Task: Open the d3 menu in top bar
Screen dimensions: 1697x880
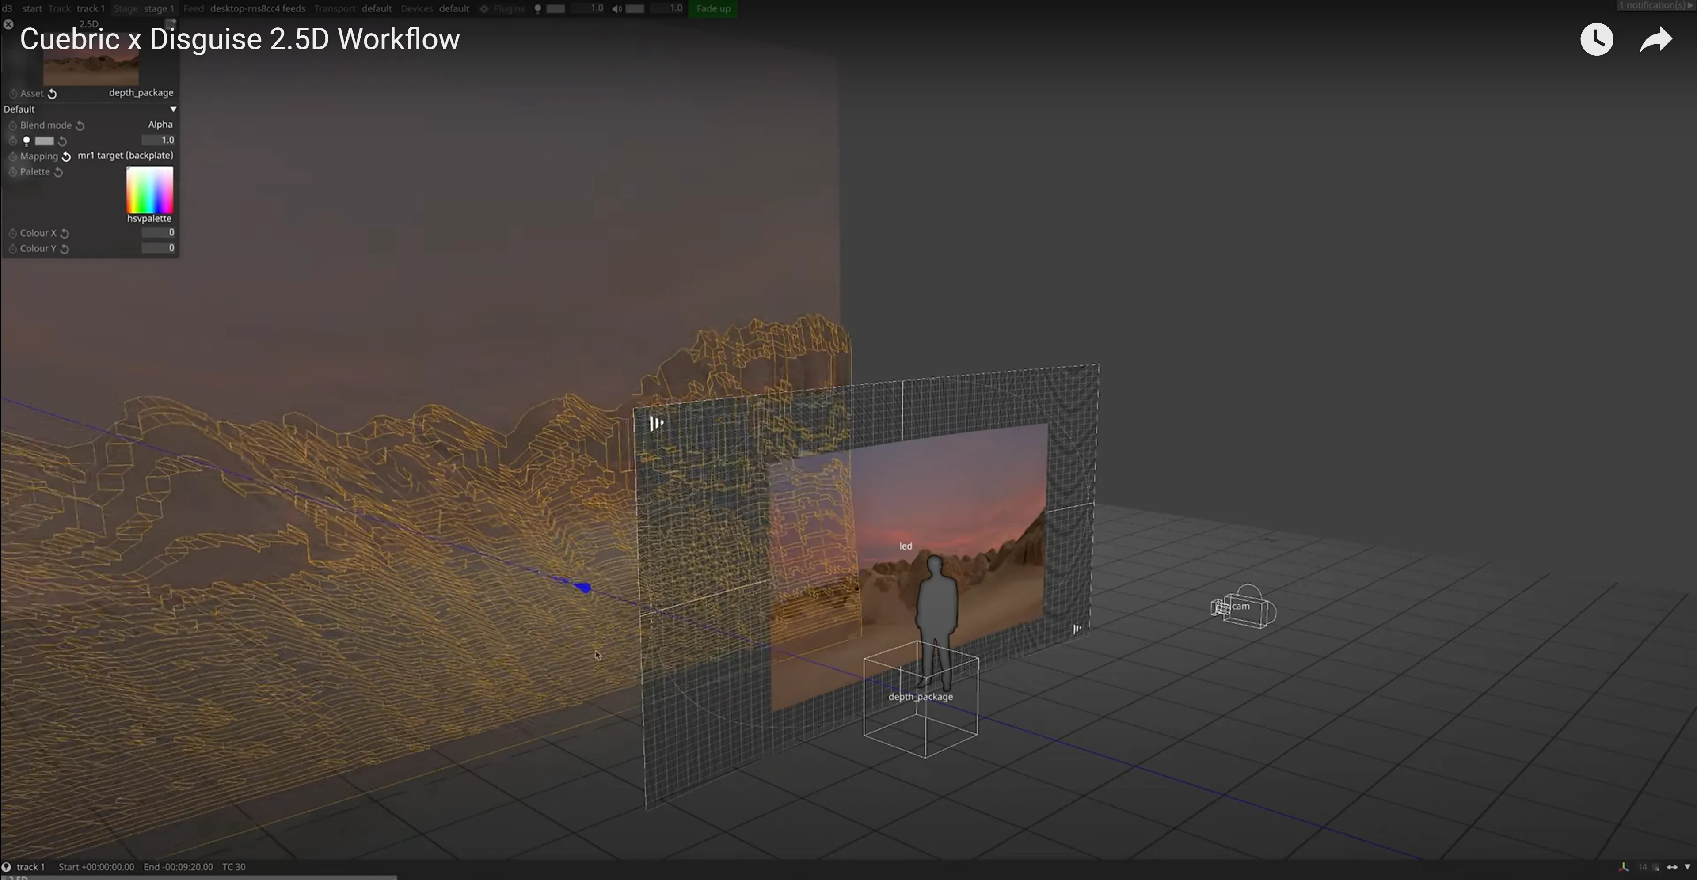Action: tap(7, 8)
